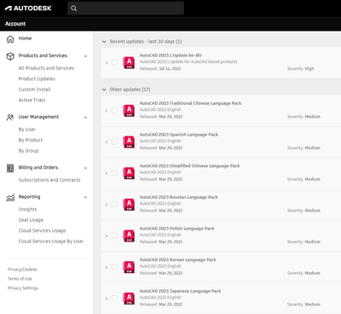Click AutoCAD icon for 2023.1 Update
This screenshot has width=341, height=314.
(x=129, y=62)
